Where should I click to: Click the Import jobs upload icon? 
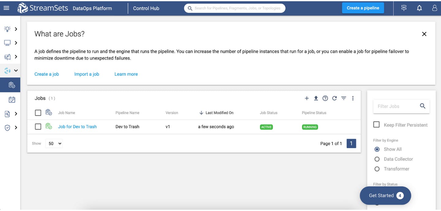pos(316,98)
